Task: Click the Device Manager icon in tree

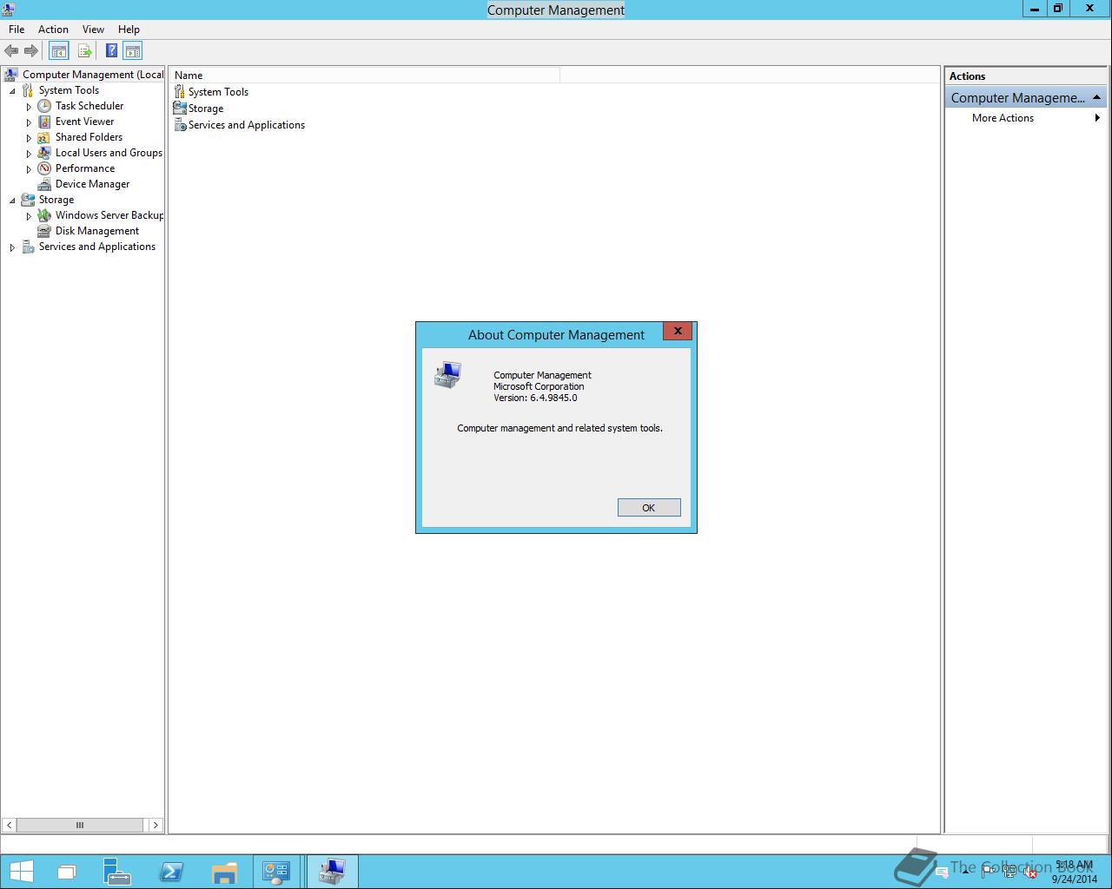Action: pyautogui.click(x=44, y=184)
